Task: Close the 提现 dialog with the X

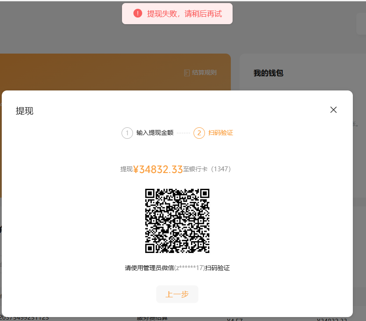Action: point(334,110)
